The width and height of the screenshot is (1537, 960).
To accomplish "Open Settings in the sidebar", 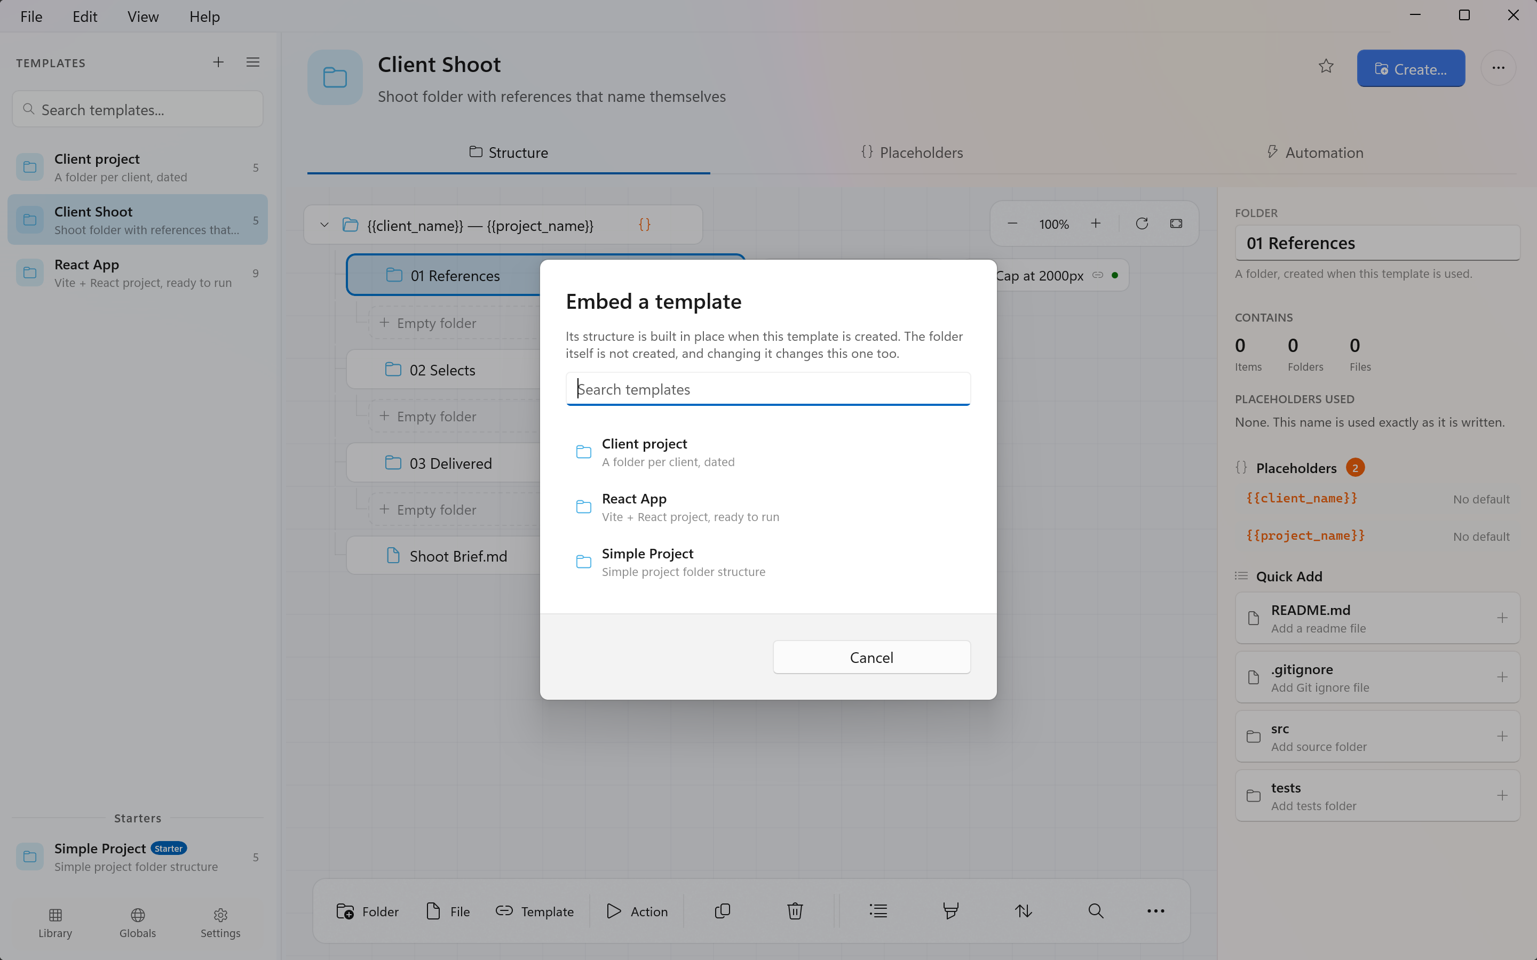I will tap(220, 923).
